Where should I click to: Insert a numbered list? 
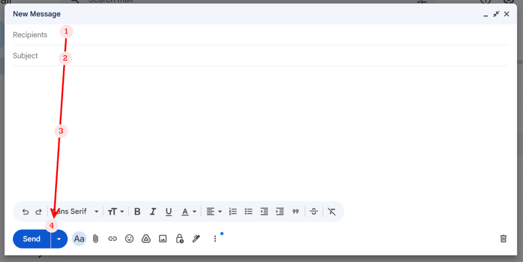click(x=233, y=211)
